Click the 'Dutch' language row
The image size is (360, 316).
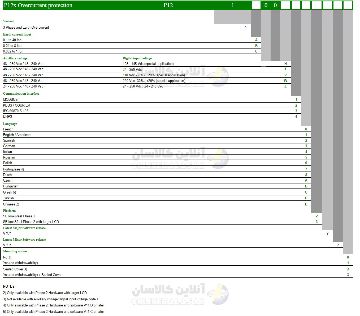pos(157,175)
